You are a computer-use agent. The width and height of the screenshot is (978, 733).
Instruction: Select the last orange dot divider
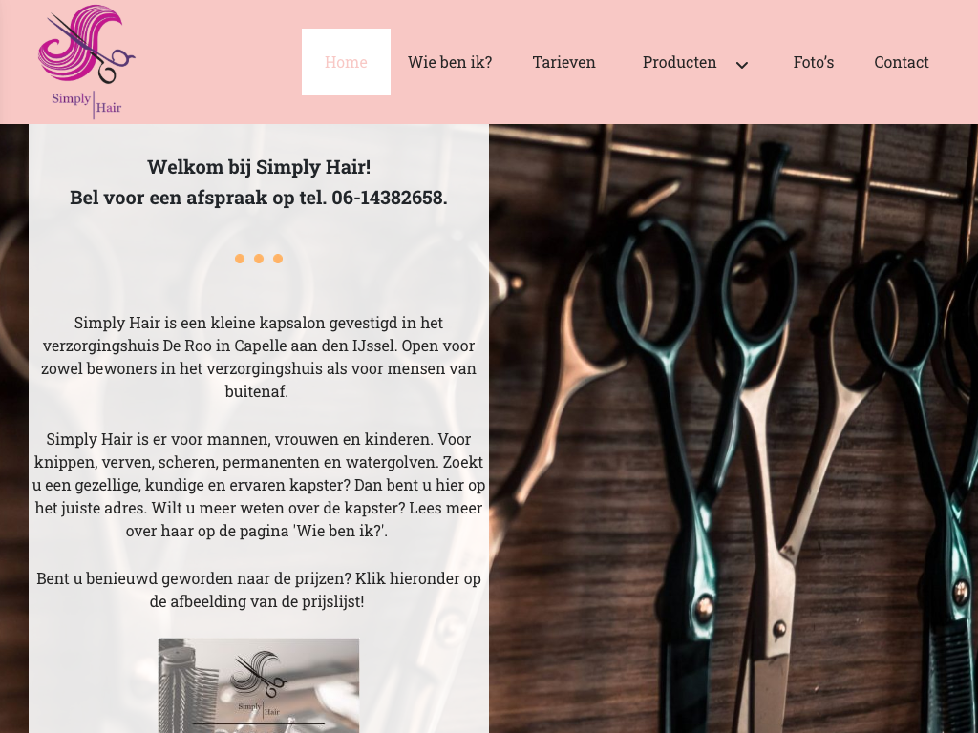point(278,259)
